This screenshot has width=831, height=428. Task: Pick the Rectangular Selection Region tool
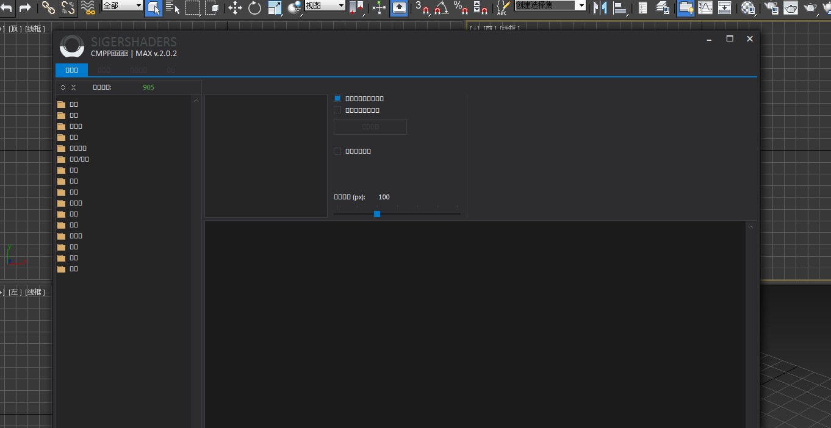pyautogui.click(x=193, y=8)
